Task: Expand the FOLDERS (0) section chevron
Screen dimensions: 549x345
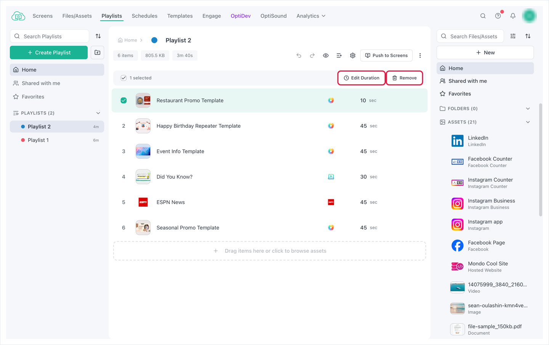Action: point(528,109)
